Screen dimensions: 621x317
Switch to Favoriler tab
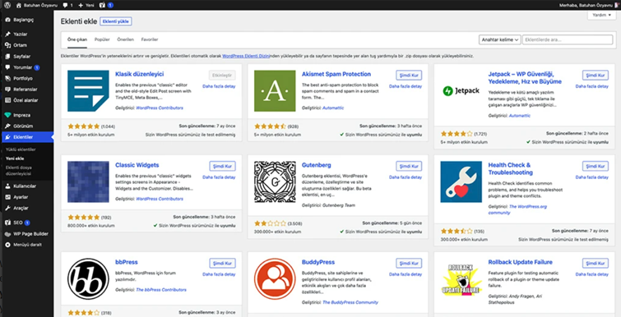pos(150,39)
